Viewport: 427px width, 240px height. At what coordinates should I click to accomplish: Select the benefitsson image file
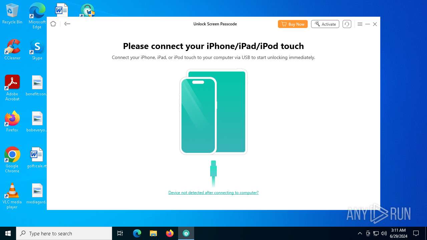click(37, 86)
